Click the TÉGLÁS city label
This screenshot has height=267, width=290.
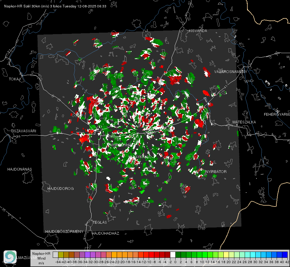tap(100, 223)
